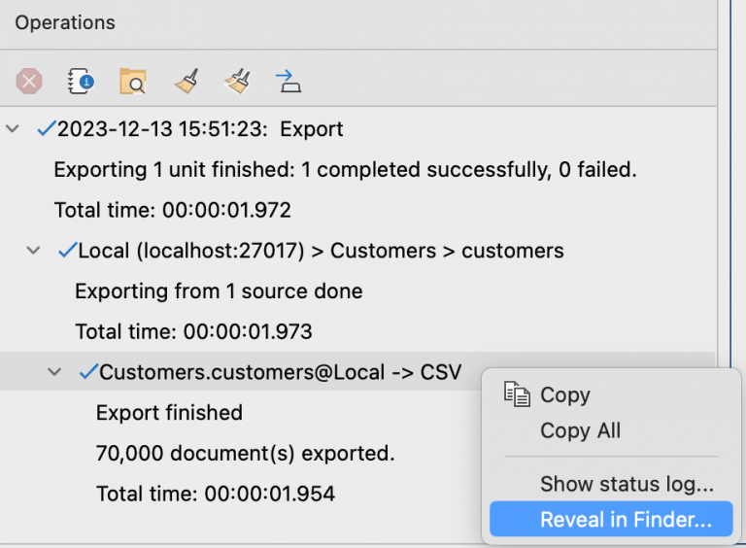The height and width of the screenshot is (548, 746).
Task: Select the Export finished status line
Action: click(169, 413)
